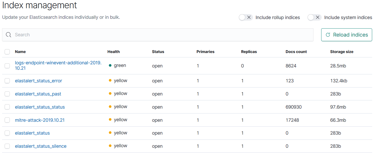The height and width of the screenshot is (157, 376).
Task: Click the yellow health dot on mitre-attack row
Action: pyautogui.click(x=110, y=120)
